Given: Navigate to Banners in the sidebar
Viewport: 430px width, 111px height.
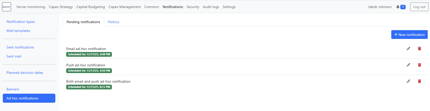Looking at the screenshot, I should tap(13, 89).
